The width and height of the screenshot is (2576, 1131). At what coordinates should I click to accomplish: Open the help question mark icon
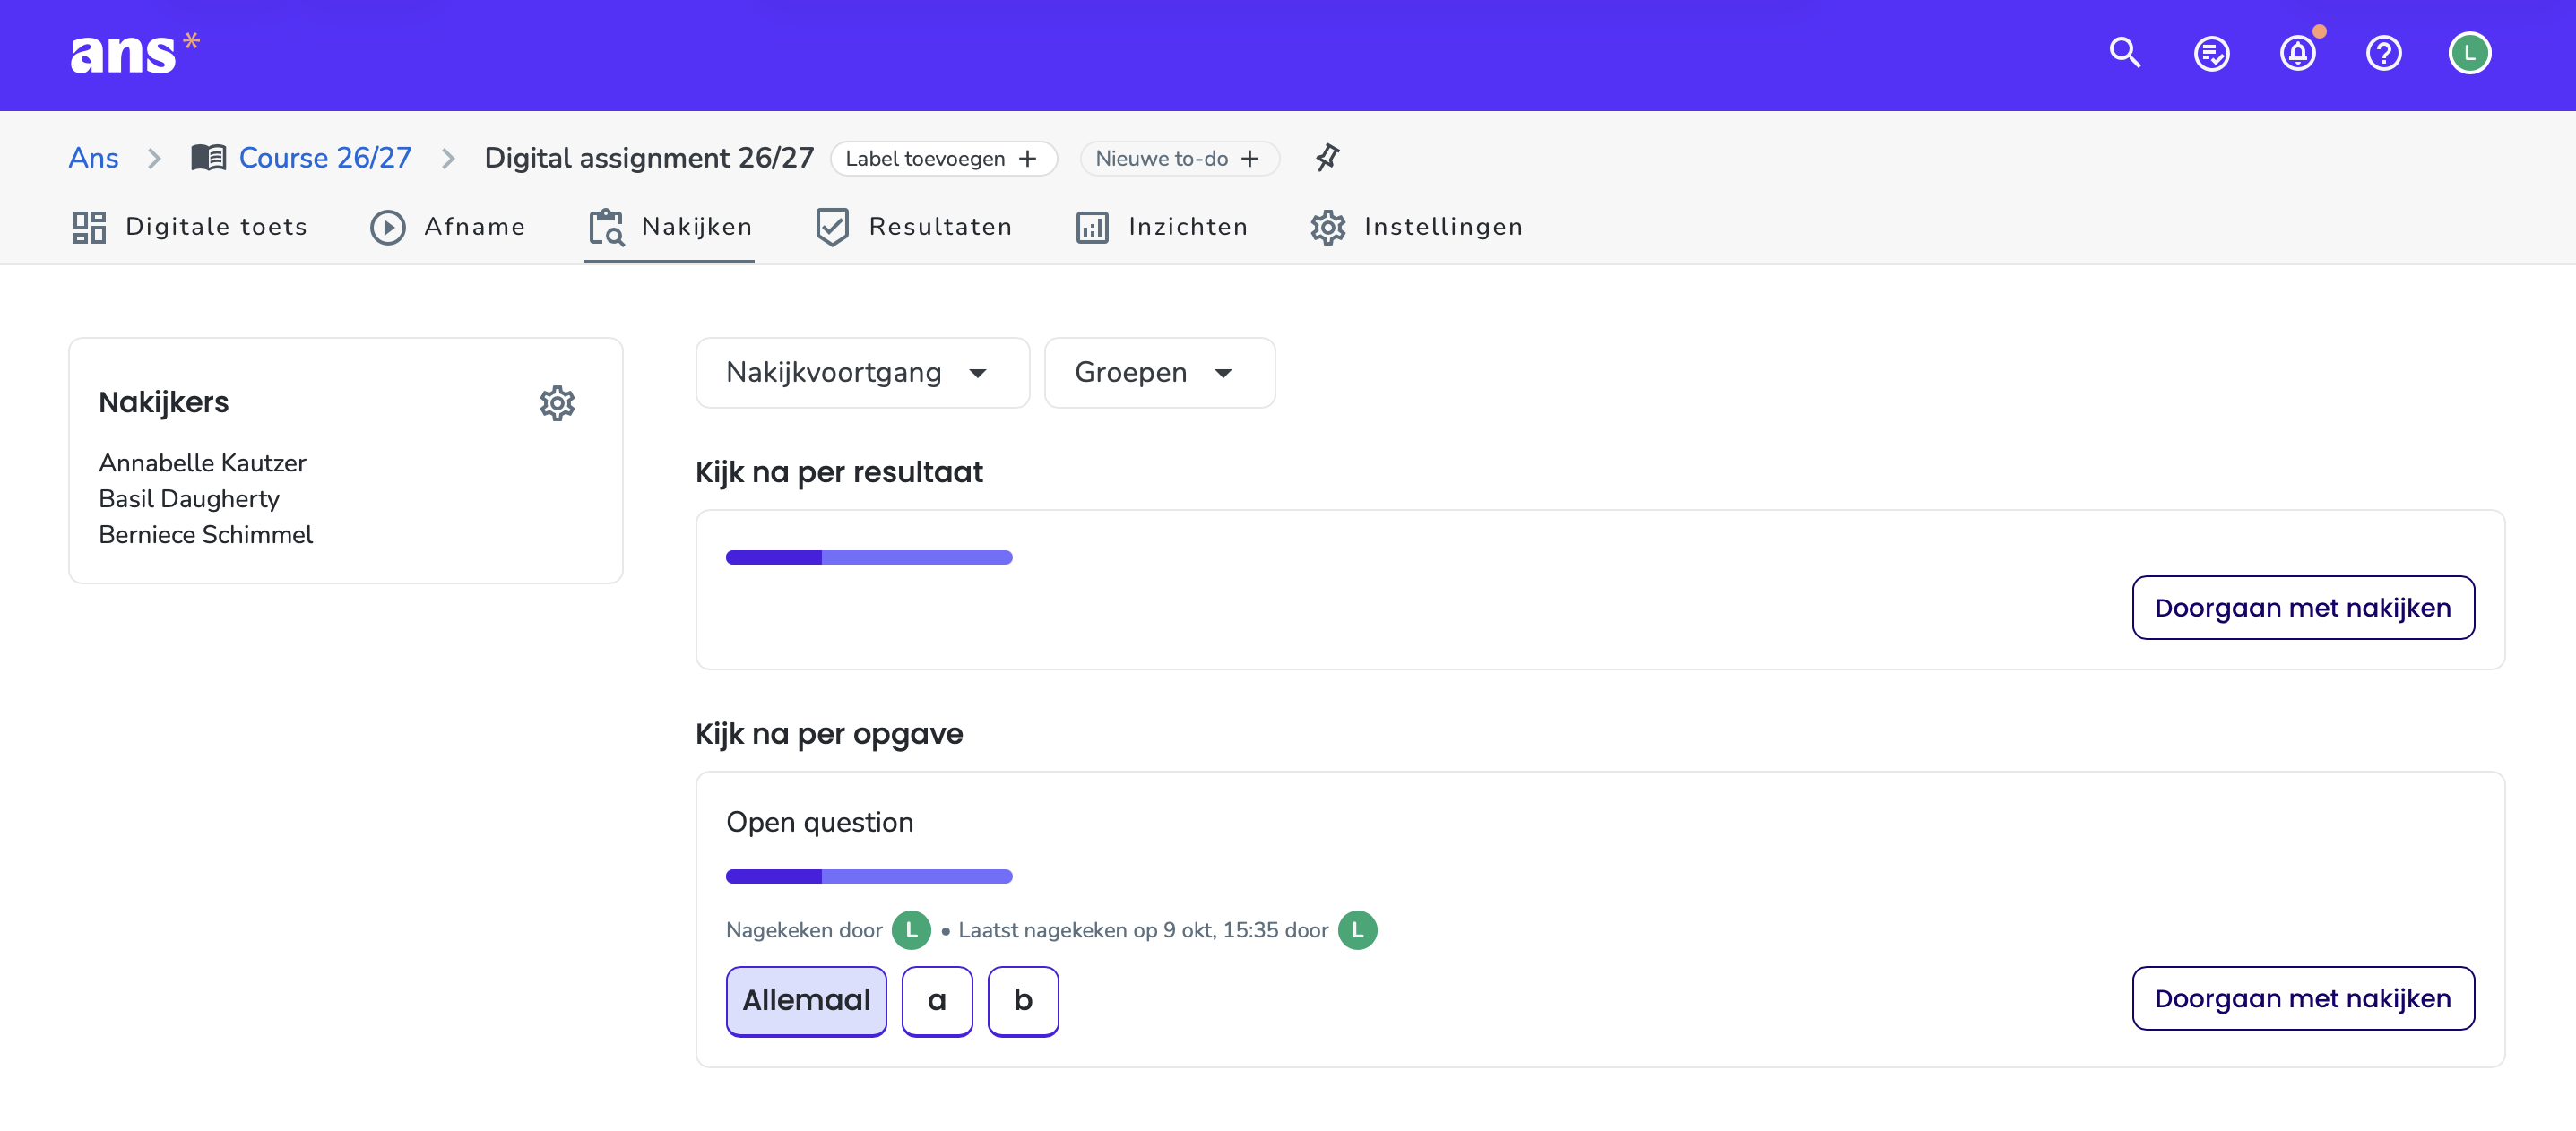[2383, 53]
